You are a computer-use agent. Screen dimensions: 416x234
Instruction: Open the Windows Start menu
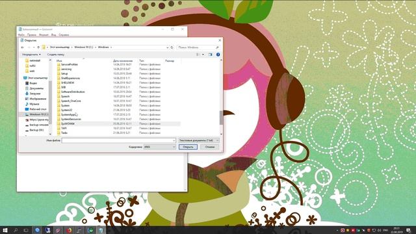click(x=5, y=230)
